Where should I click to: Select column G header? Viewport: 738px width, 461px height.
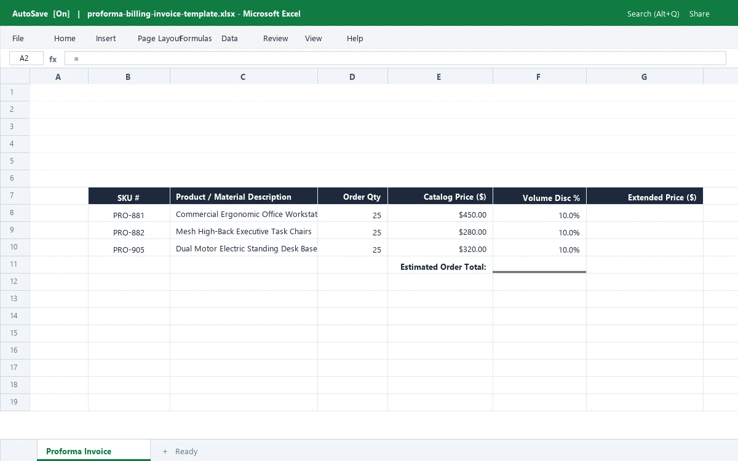coord(645,77)
